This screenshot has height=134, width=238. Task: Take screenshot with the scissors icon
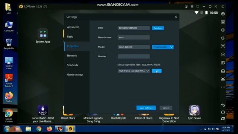[223, 79]
